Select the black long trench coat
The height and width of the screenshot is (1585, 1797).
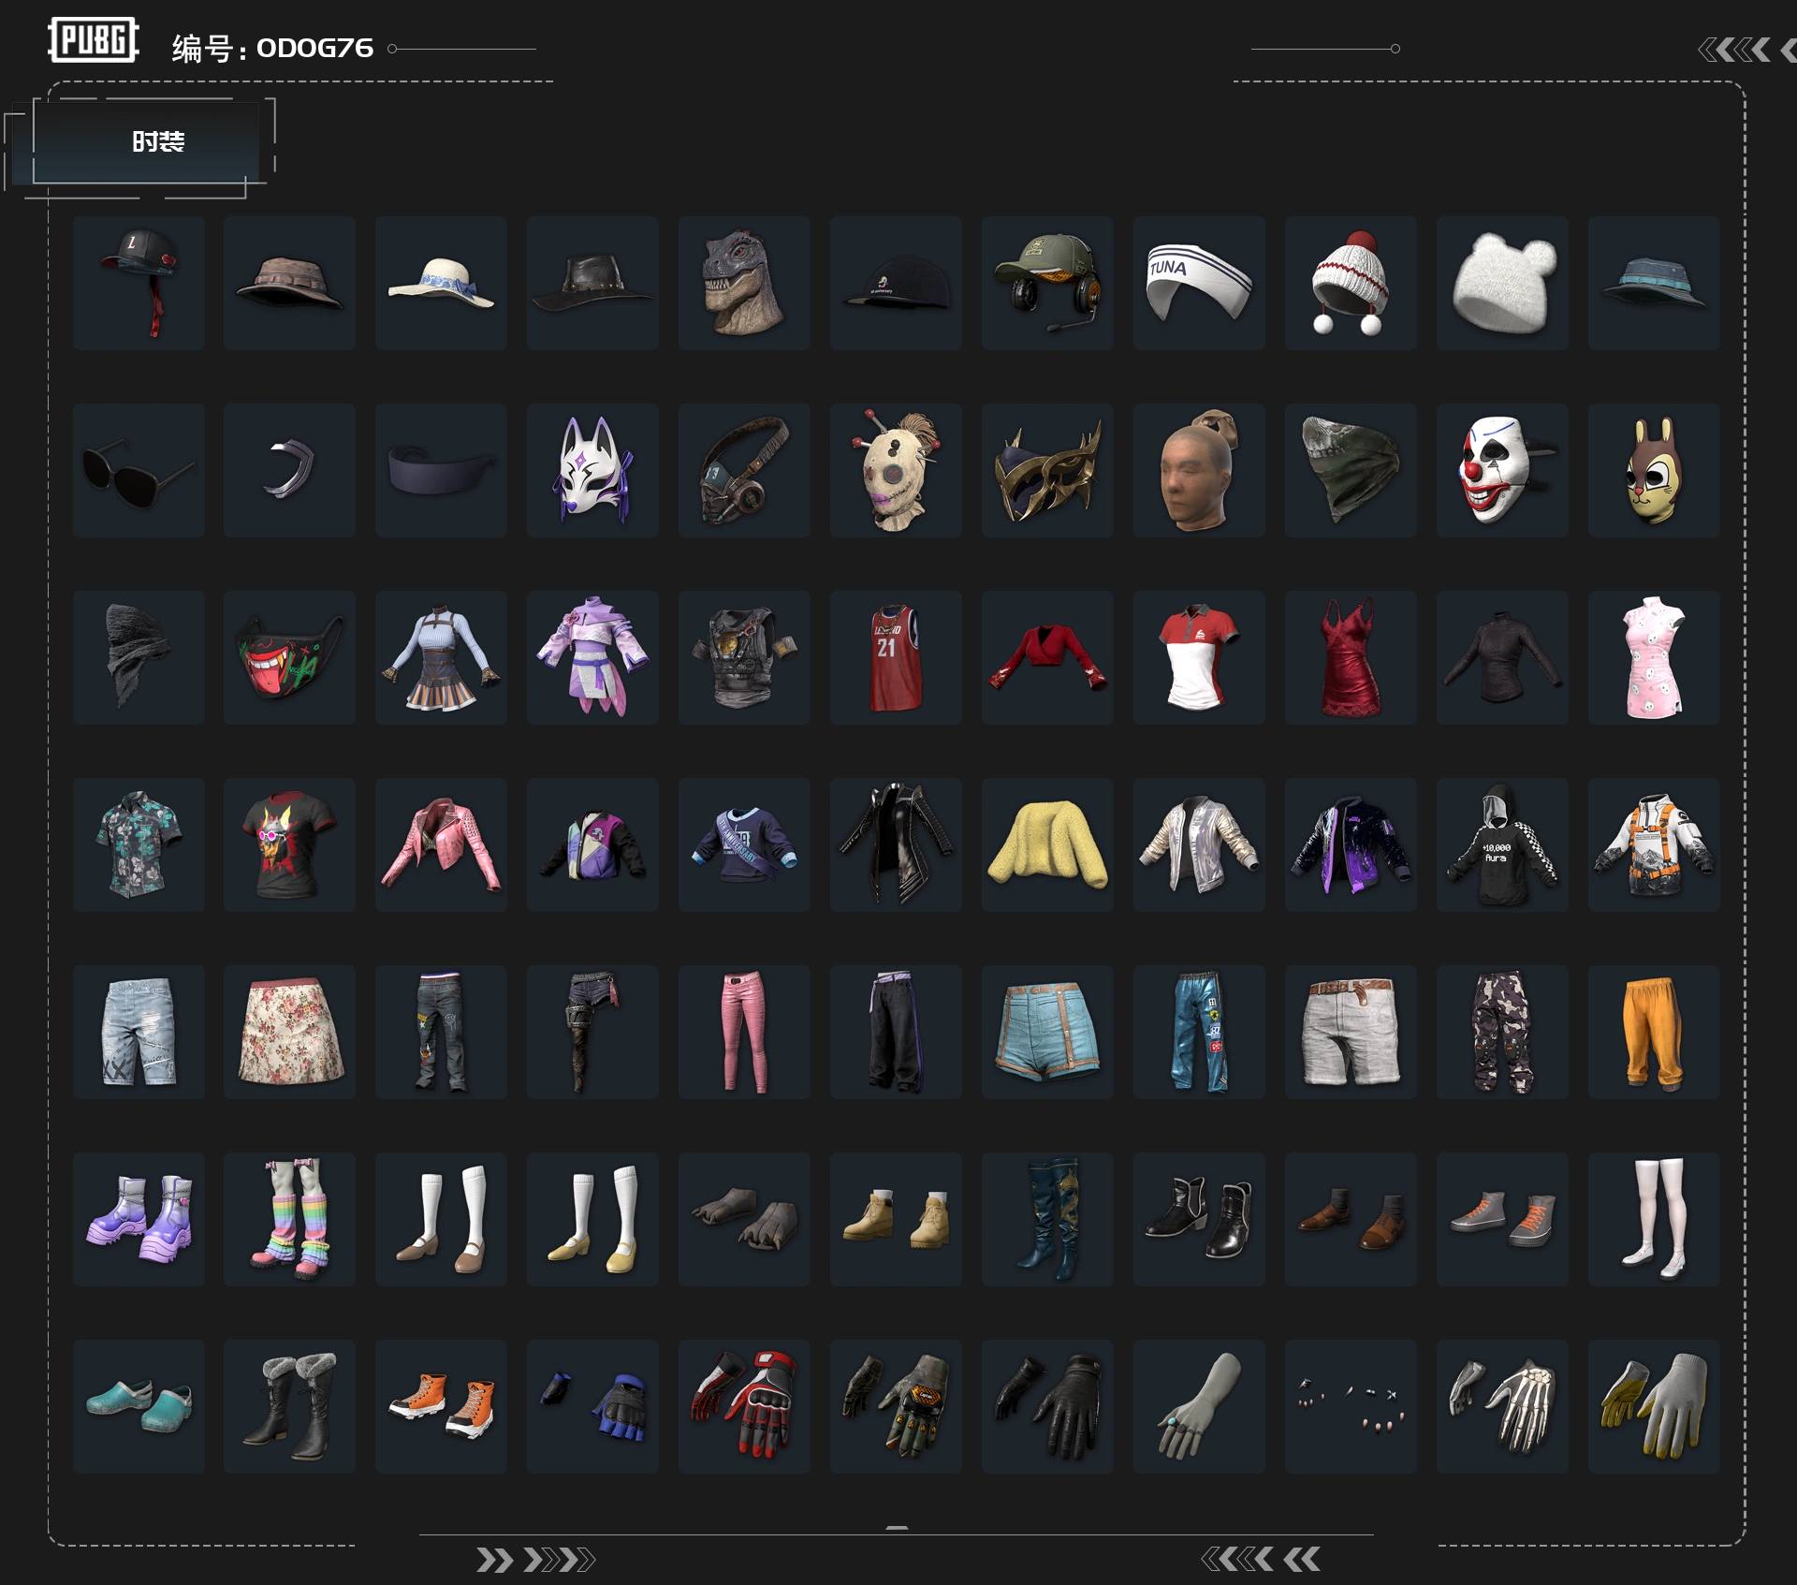click(896, 844)
